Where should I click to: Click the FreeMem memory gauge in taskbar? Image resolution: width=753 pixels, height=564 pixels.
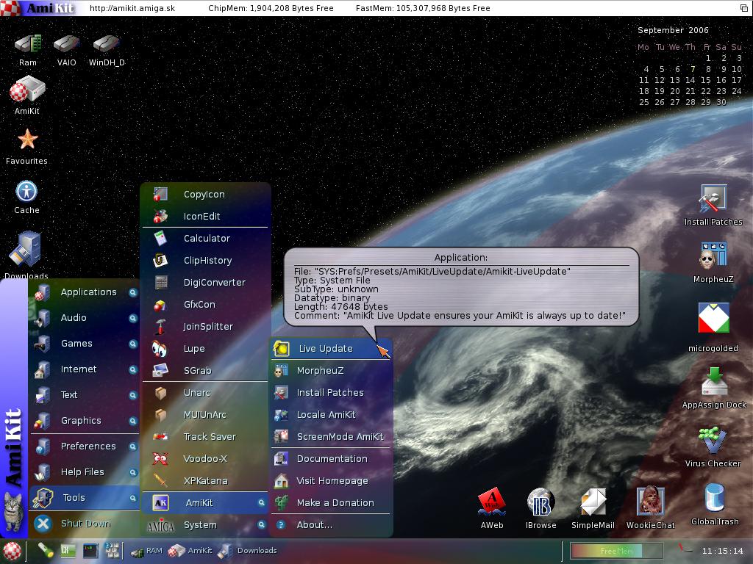[616, 551]
